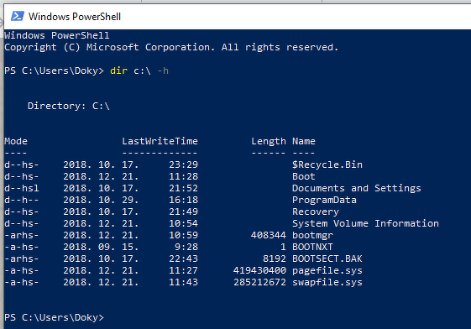Click the Windows PowerShell title bar icon
This screenshot has height=329, width=471.
coord(18,16)
